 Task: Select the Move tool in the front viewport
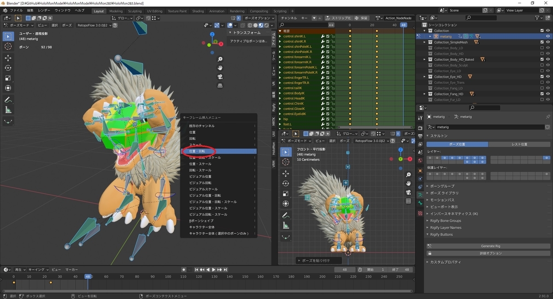point(286,173)
